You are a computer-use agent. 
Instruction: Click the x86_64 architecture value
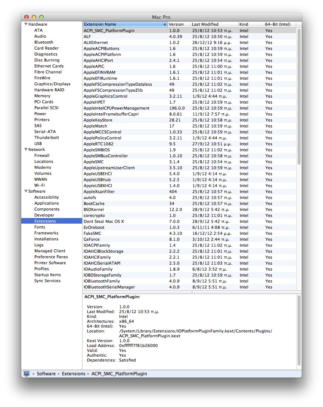pyautogui.click(x=126, y=321)
